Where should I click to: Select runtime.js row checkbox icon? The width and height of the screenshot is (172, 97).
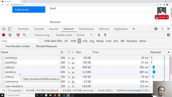click(x=3, y=58)
